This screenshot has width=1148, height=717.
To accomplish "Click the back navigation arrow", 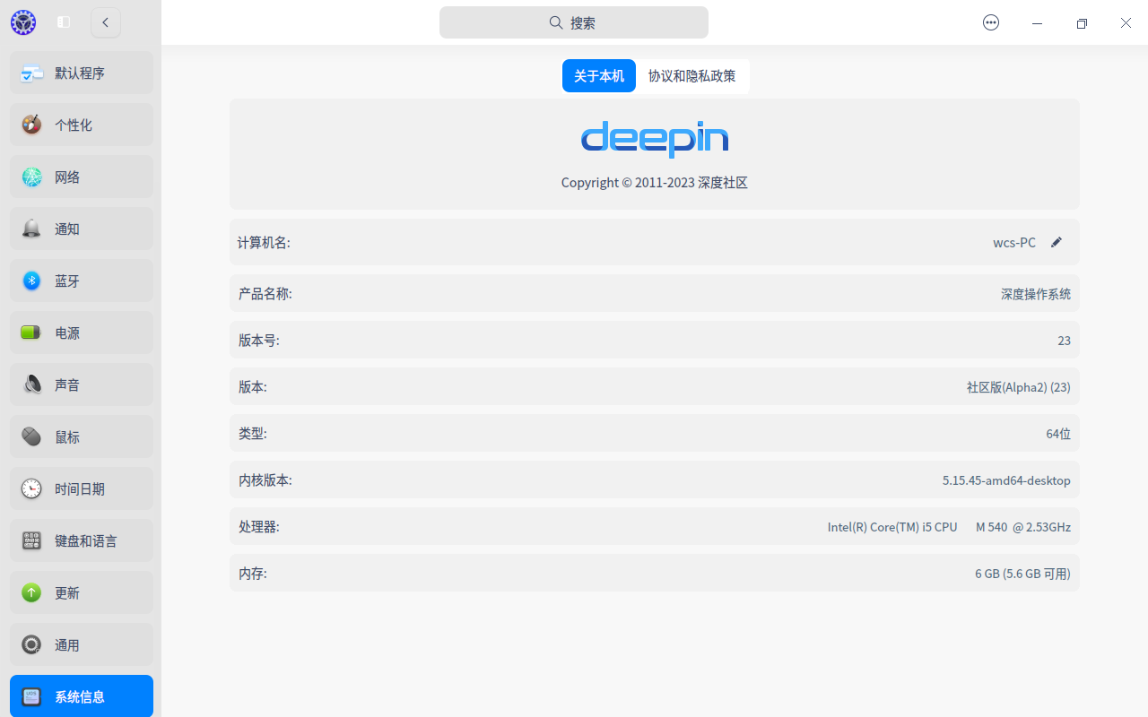I will coord(106,22).
